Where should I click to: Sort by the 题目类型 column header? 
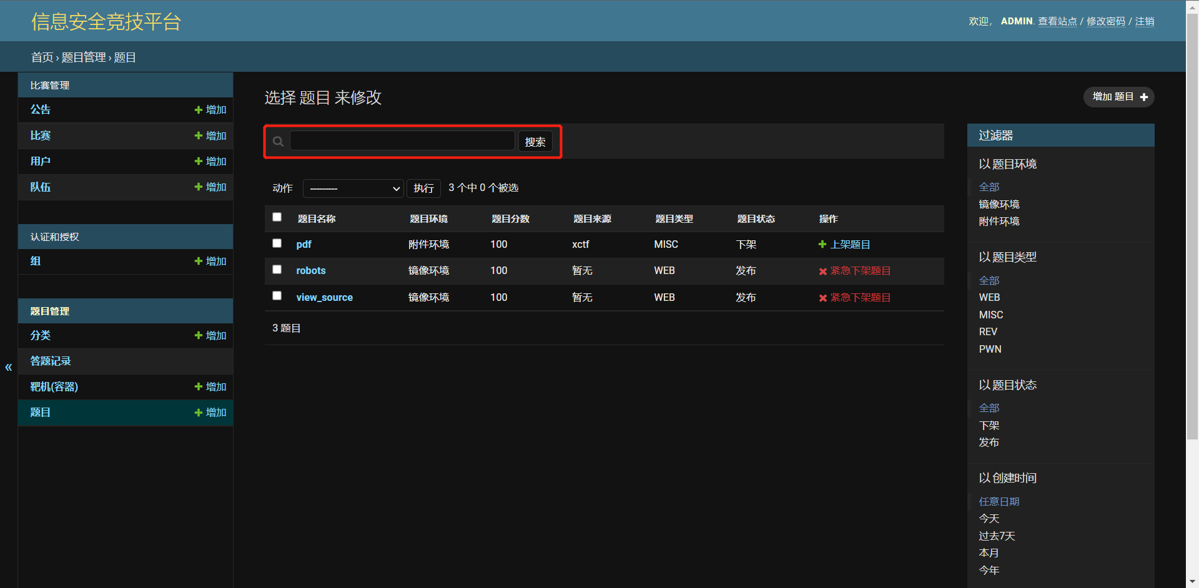[x=674, y=218]
